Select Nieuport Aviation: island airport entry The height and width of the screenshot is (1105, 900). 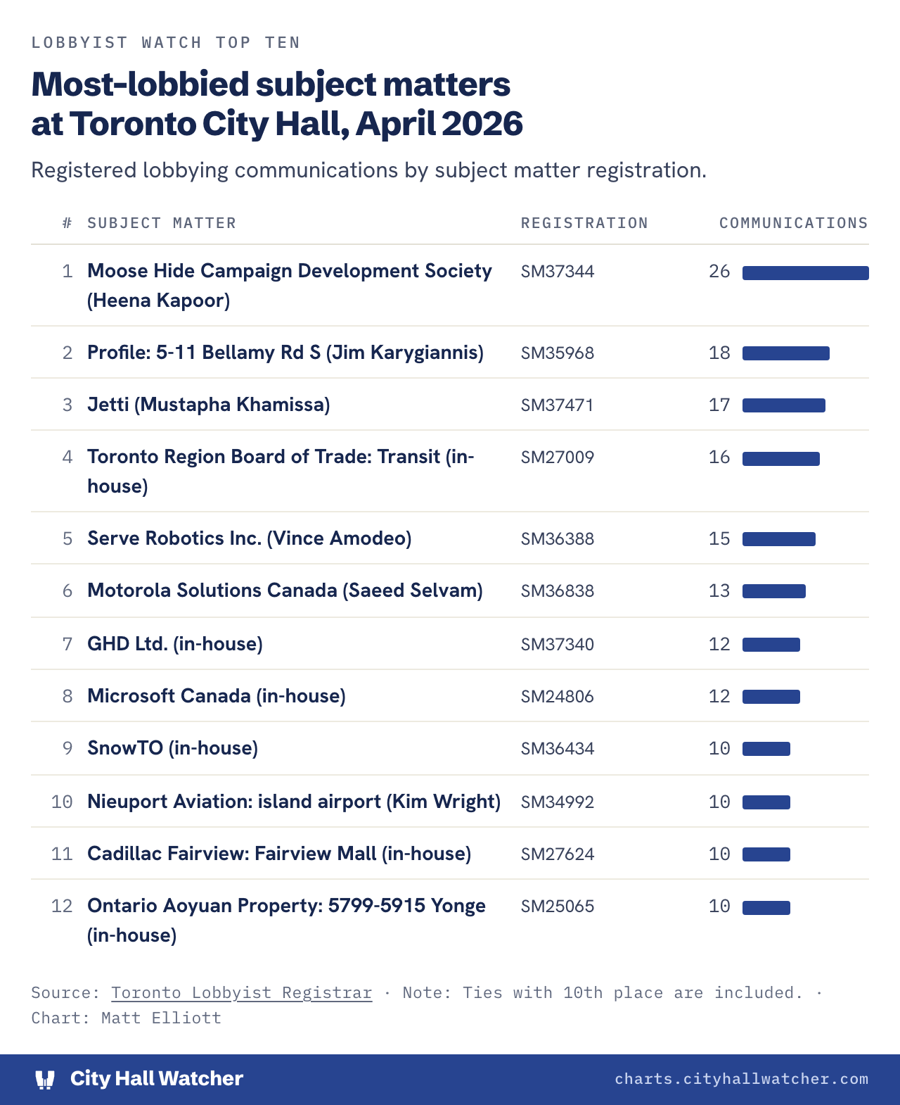coord(294,802)
